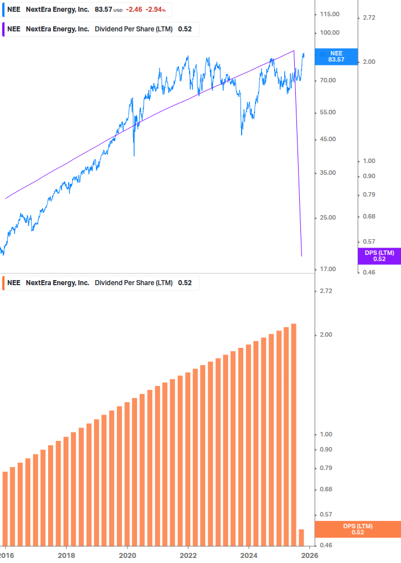This screenshot has width=401, height=563.
Task: Click 2.72 on the lower pane axis
Action: point(326,291)
